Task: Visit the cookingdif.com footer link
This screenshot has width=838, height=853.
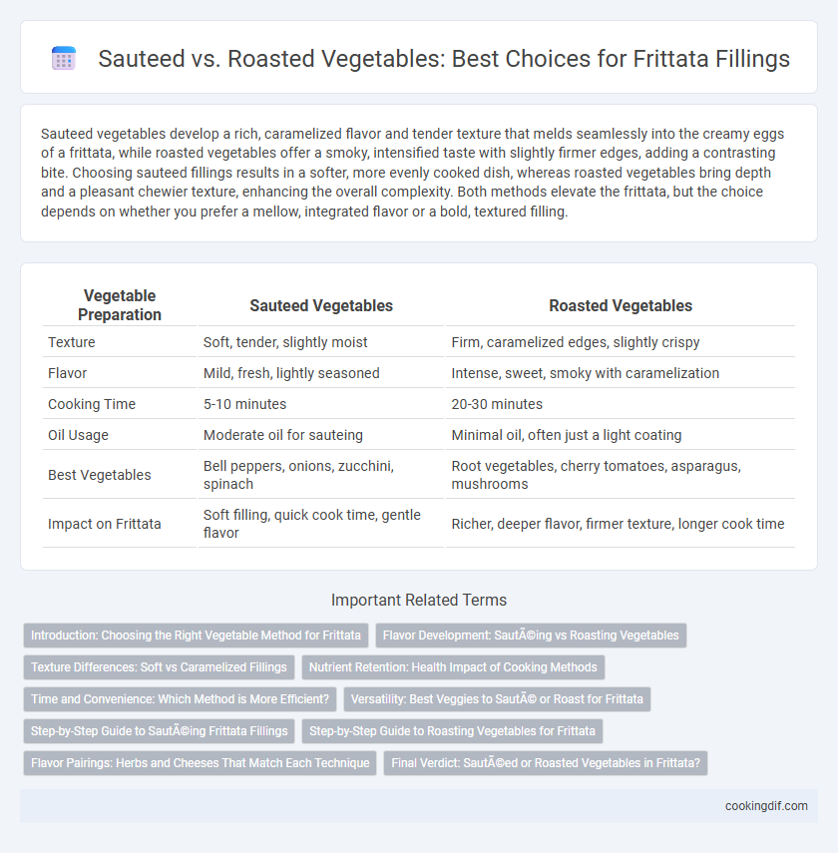Action: (x=766, y=806)
